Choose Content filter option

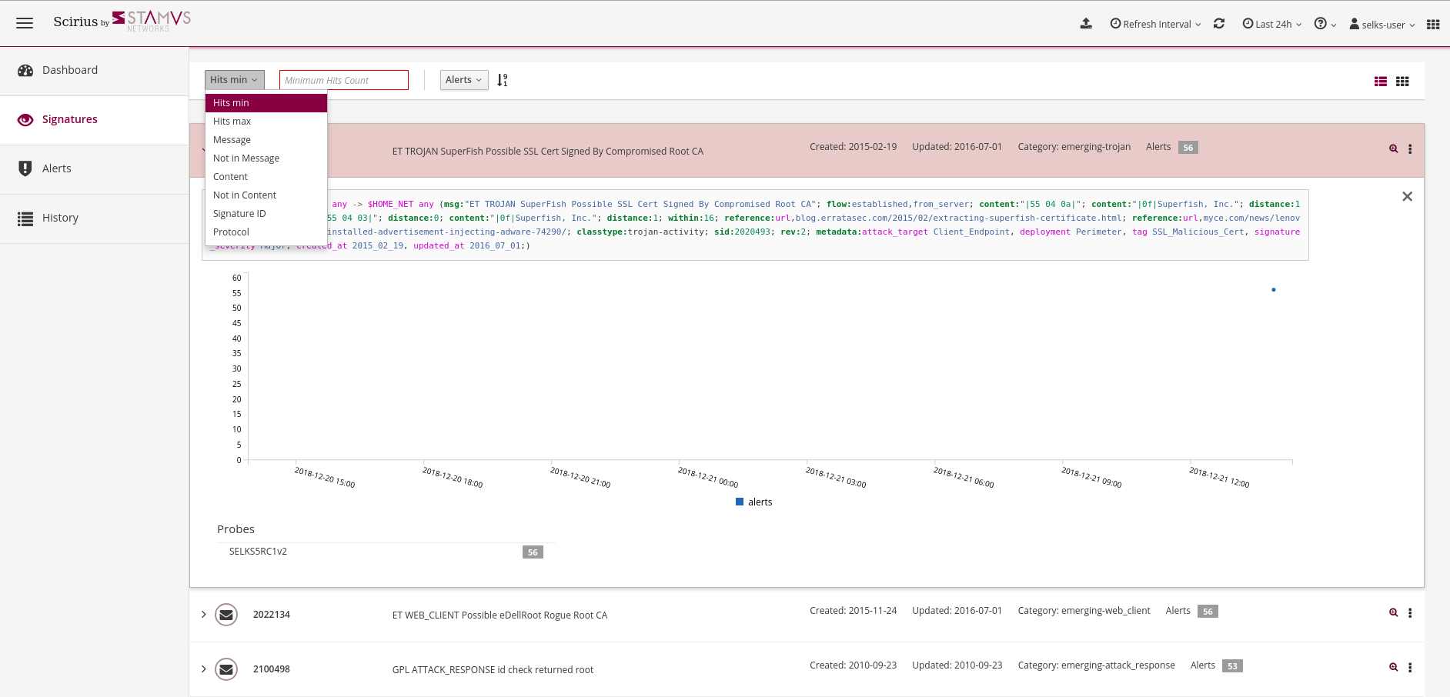click(x=266, y=177)
